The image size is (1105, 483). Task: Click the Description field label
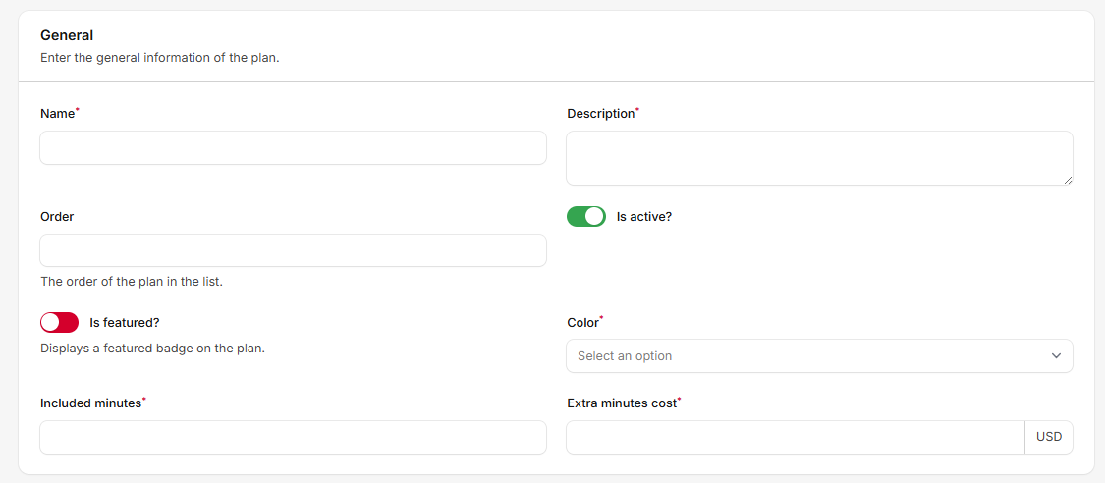pos(601,114)
